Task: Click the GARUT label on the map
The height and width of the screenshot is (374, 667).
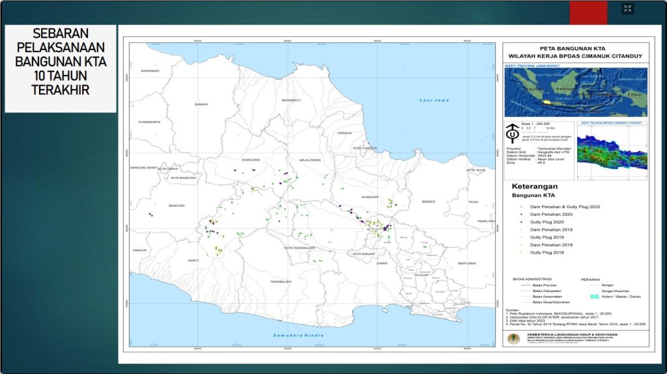Action: 192,260
